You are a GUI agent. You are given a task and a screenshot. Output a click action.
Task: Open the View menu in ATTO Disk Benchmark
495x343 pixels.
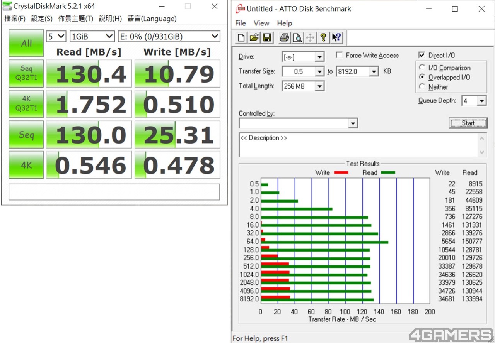[261, 23]
